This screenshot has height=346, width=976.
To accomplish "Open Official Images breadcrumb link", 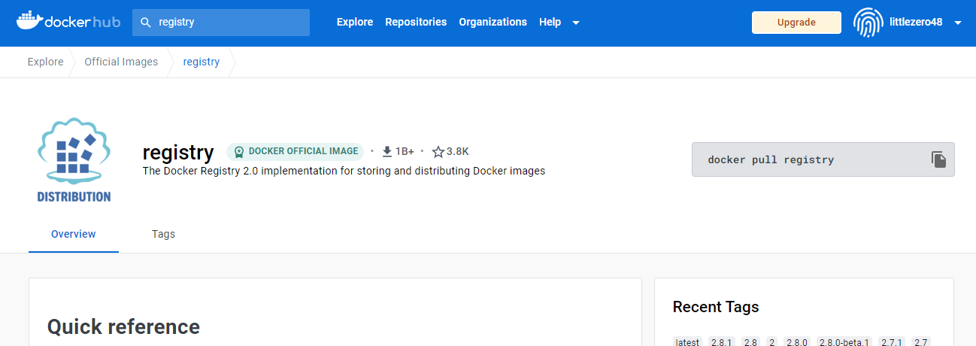I will point(121,62).
